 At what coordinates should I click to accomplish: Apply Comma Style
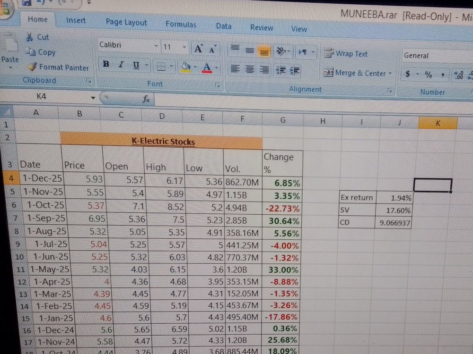(x=443, y=75)
